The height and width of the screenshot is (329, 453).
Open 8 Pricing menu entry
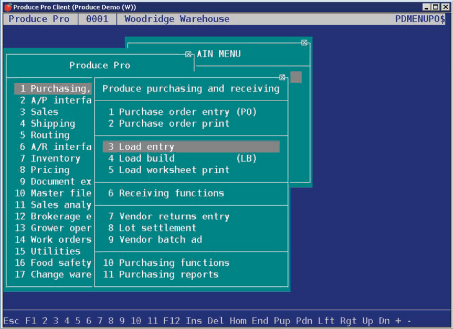pyautogui.click(x=44, y=170)
